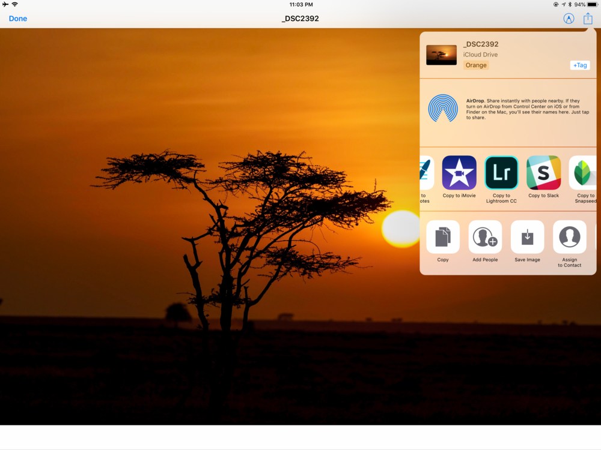Tap the Copy documents action icon
The image size is (601, 450).
pyautogui.click(x=443, y=237)
